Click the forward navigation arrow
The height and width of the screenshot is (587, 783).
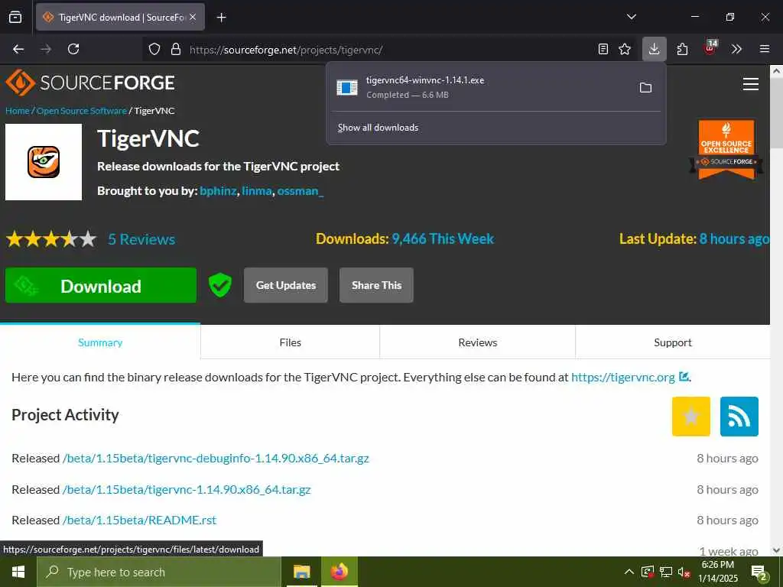click(x=46, y=49)
